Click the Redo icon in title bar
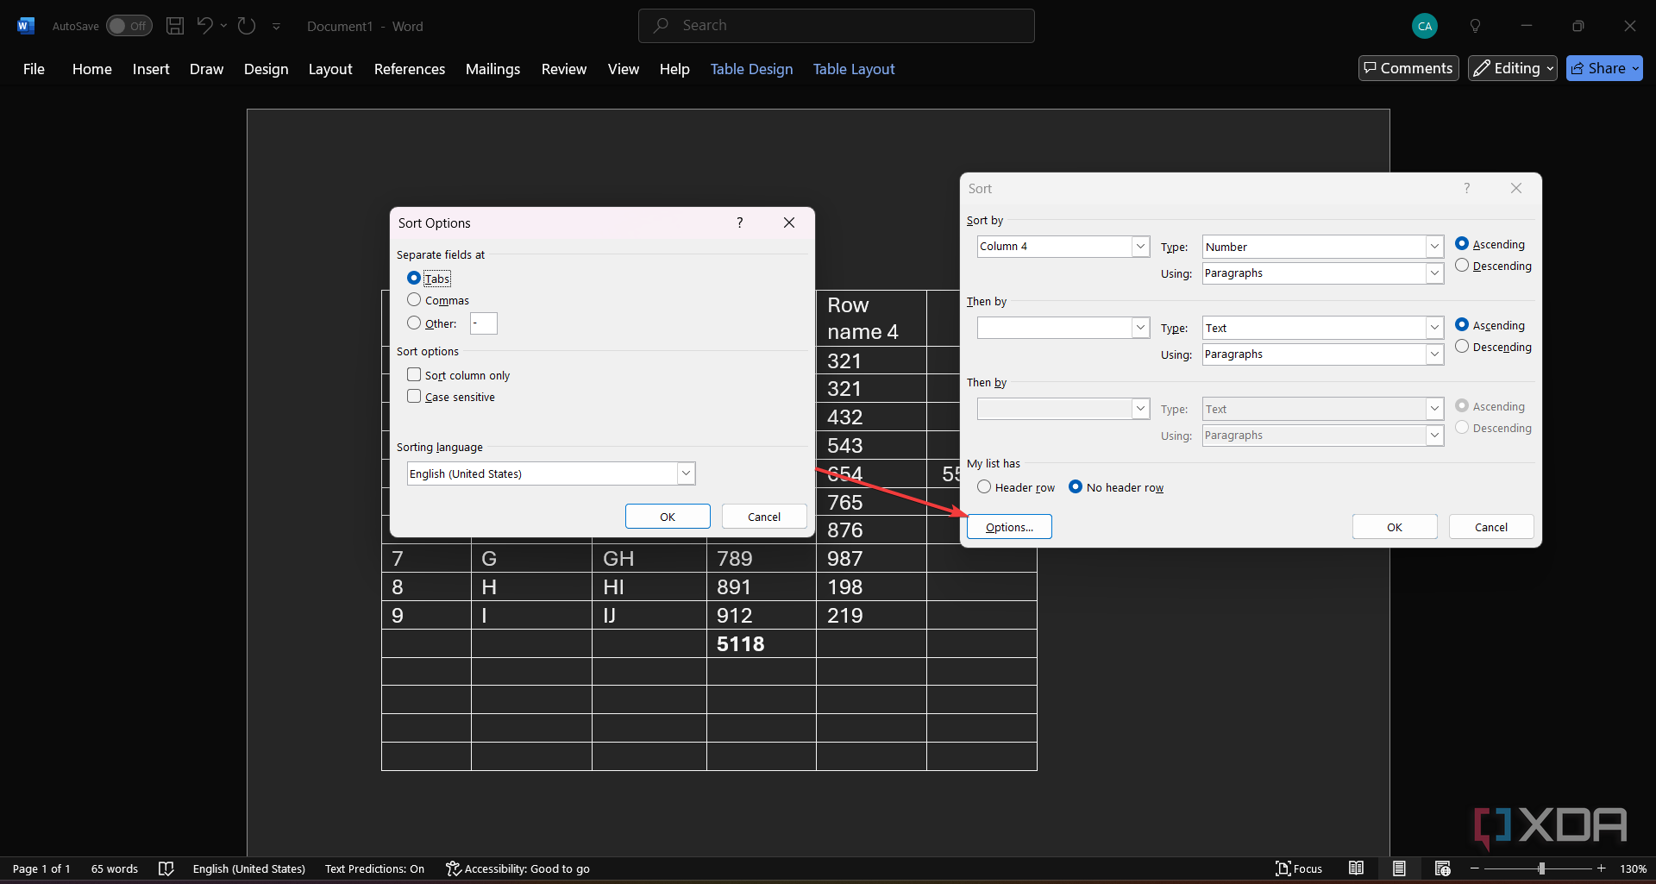This screenshot has height=884, width=1656. [247, 26]
